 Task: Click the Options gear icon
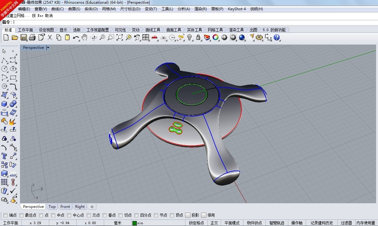coord(259,38)
